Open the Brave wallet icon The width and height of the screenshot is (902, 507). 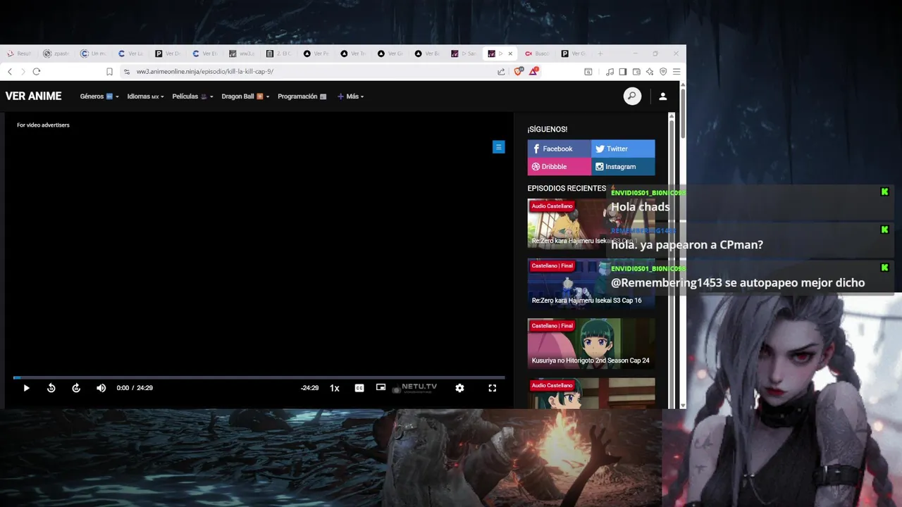coord(636,71)
